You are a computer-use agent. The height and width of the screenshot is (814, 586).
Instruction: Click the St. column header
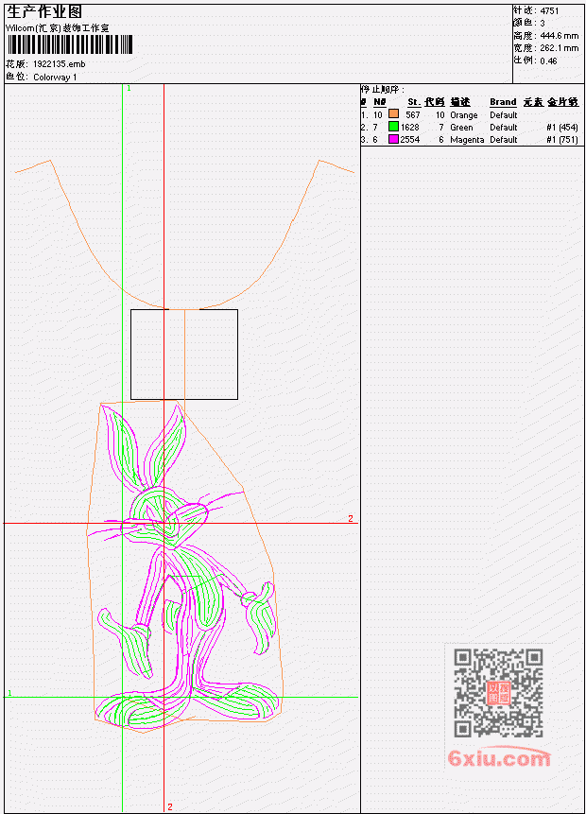point(414,102)
